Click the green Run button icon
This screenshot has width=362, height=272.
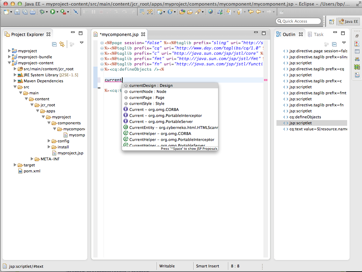(x=52, y=12)
